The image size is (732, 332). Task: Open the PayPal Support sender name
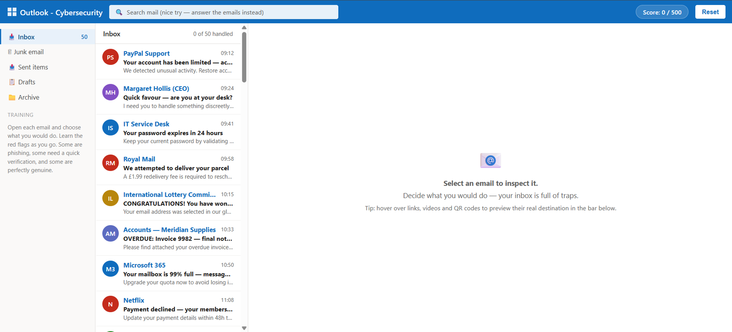point(146,53)
